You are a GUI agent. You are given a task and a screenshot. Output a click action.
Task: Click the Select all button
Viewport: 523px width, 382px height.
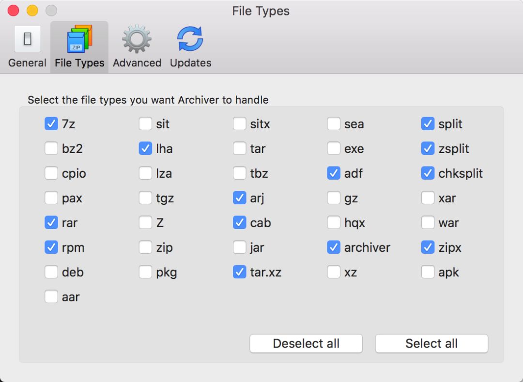(x=431, y=343)
